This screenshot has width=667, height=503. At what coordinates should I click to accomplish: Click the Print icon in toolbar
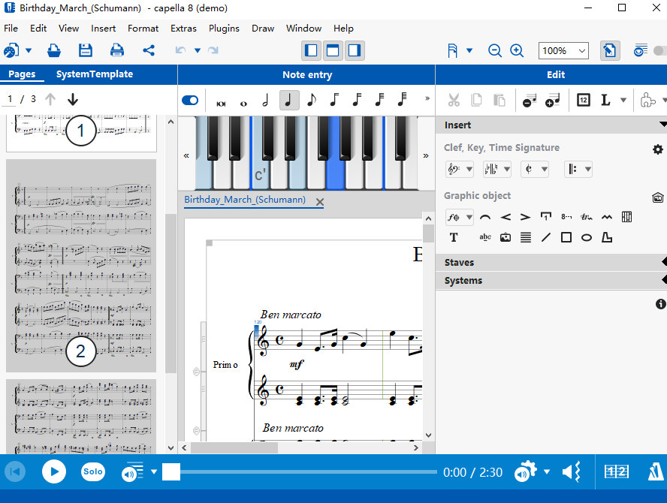pos(117,50)
